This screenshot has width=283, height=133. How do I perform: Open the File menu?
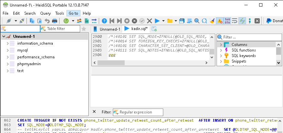[x=6, y=13]
